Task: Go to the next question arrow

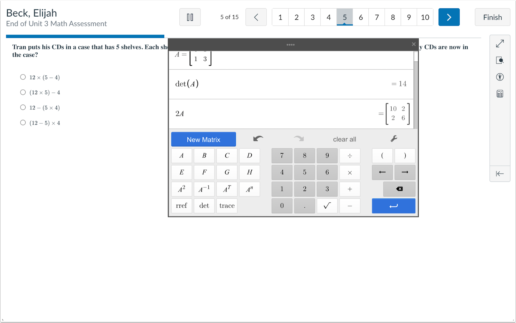Action: click(x=449, y=17)
